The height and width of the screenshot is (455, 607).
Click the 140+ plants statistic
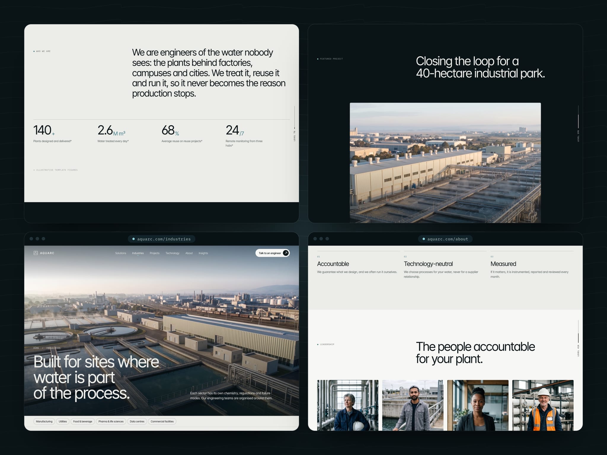[52, 134]
